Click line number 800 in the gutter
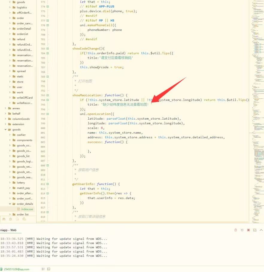The image size is (264, 272). coord(43,128)
